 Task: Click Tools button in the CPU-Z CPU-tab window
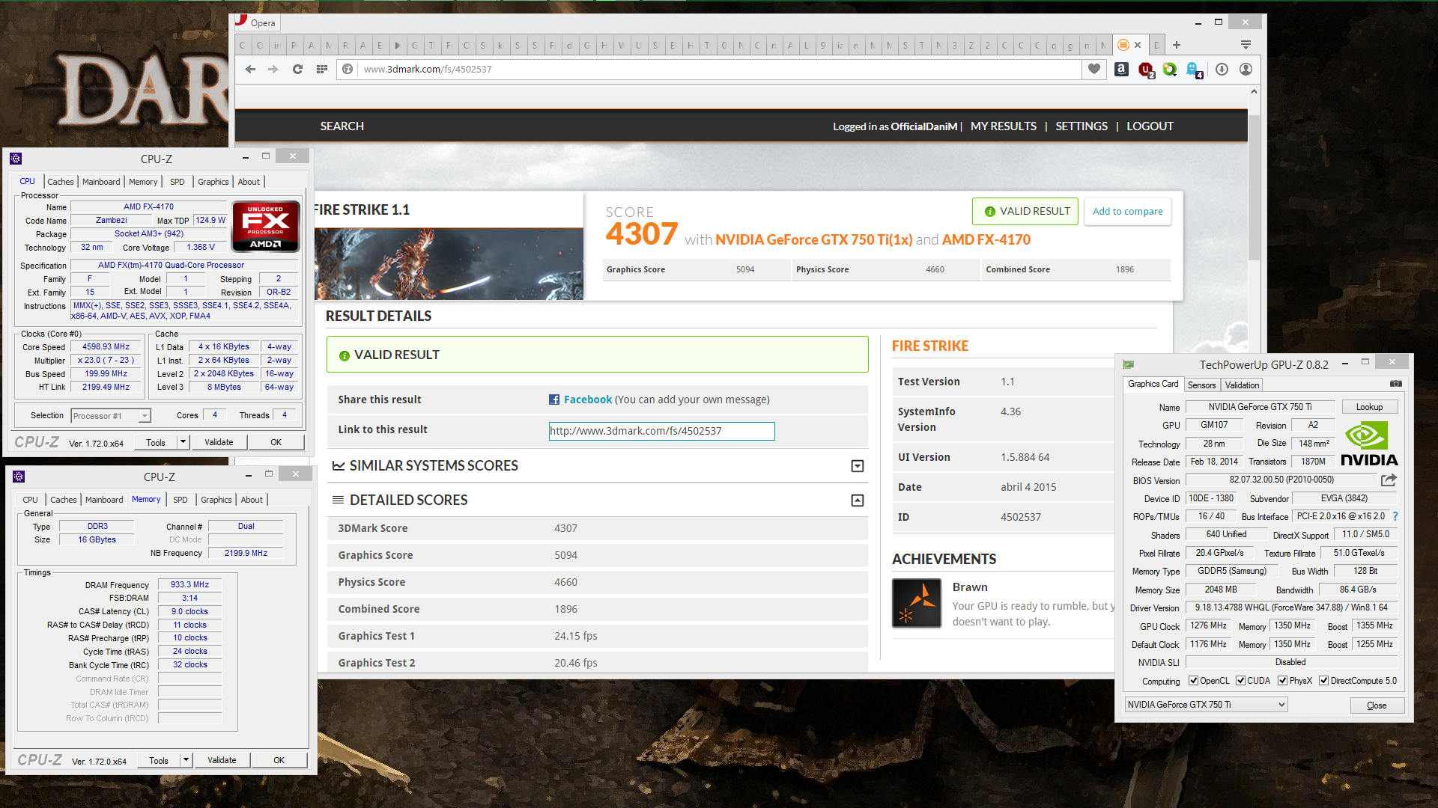click(x=156, y=442)
